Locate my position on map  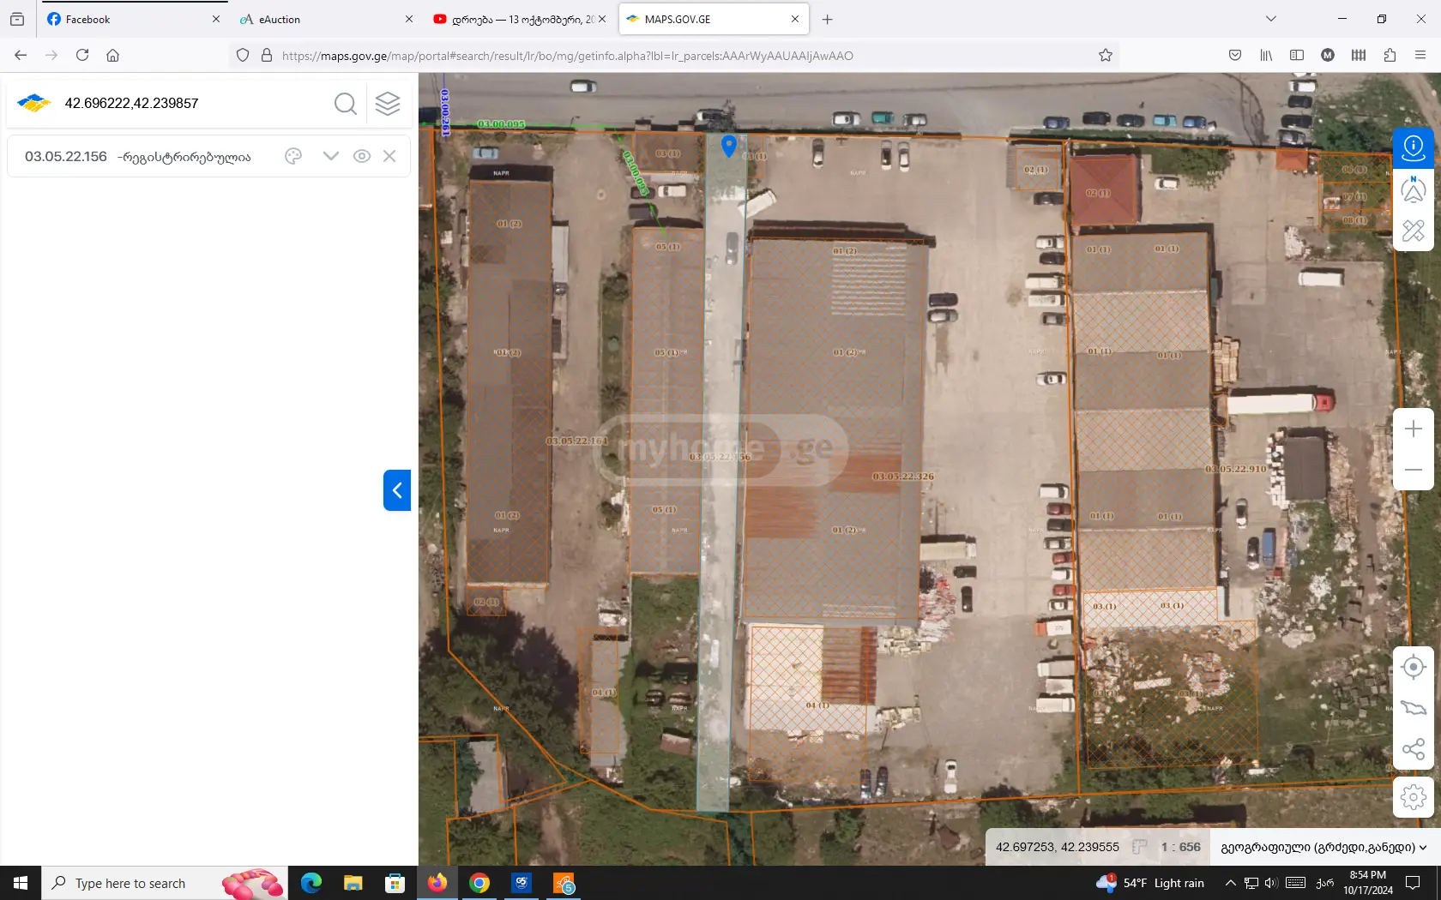coord(1414,667)
